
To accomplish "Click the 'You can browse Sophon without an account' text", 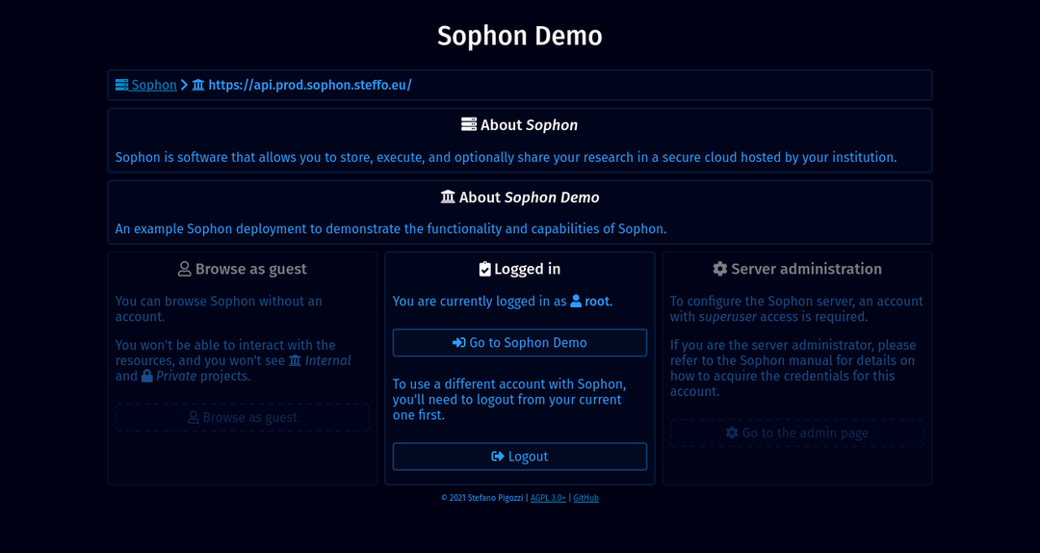I will click(x=219, y=308).
